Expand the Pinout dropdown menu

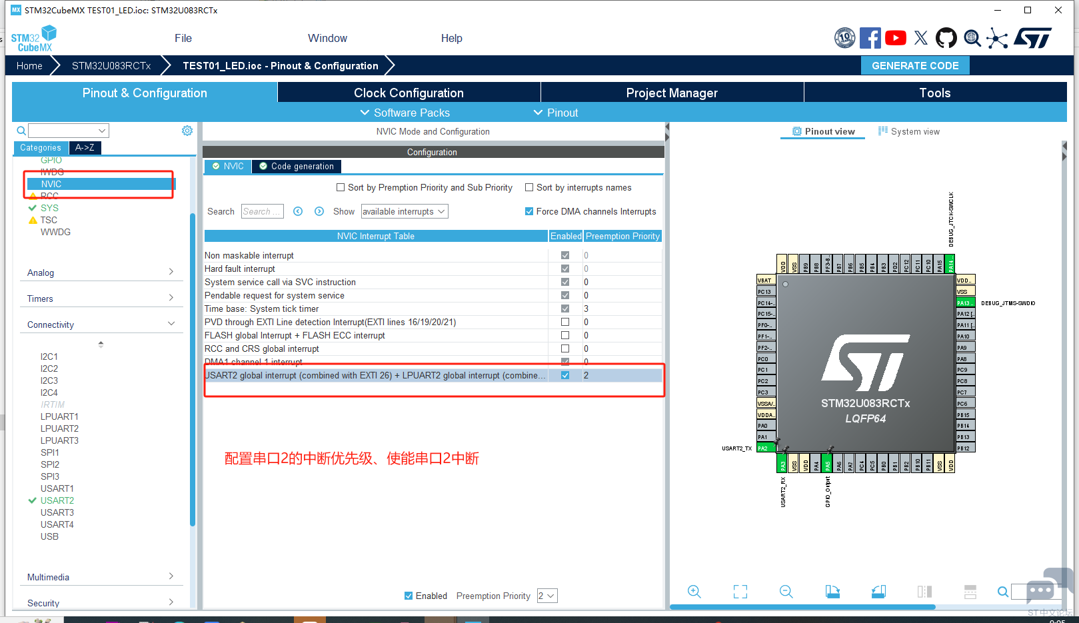[556, 113]
